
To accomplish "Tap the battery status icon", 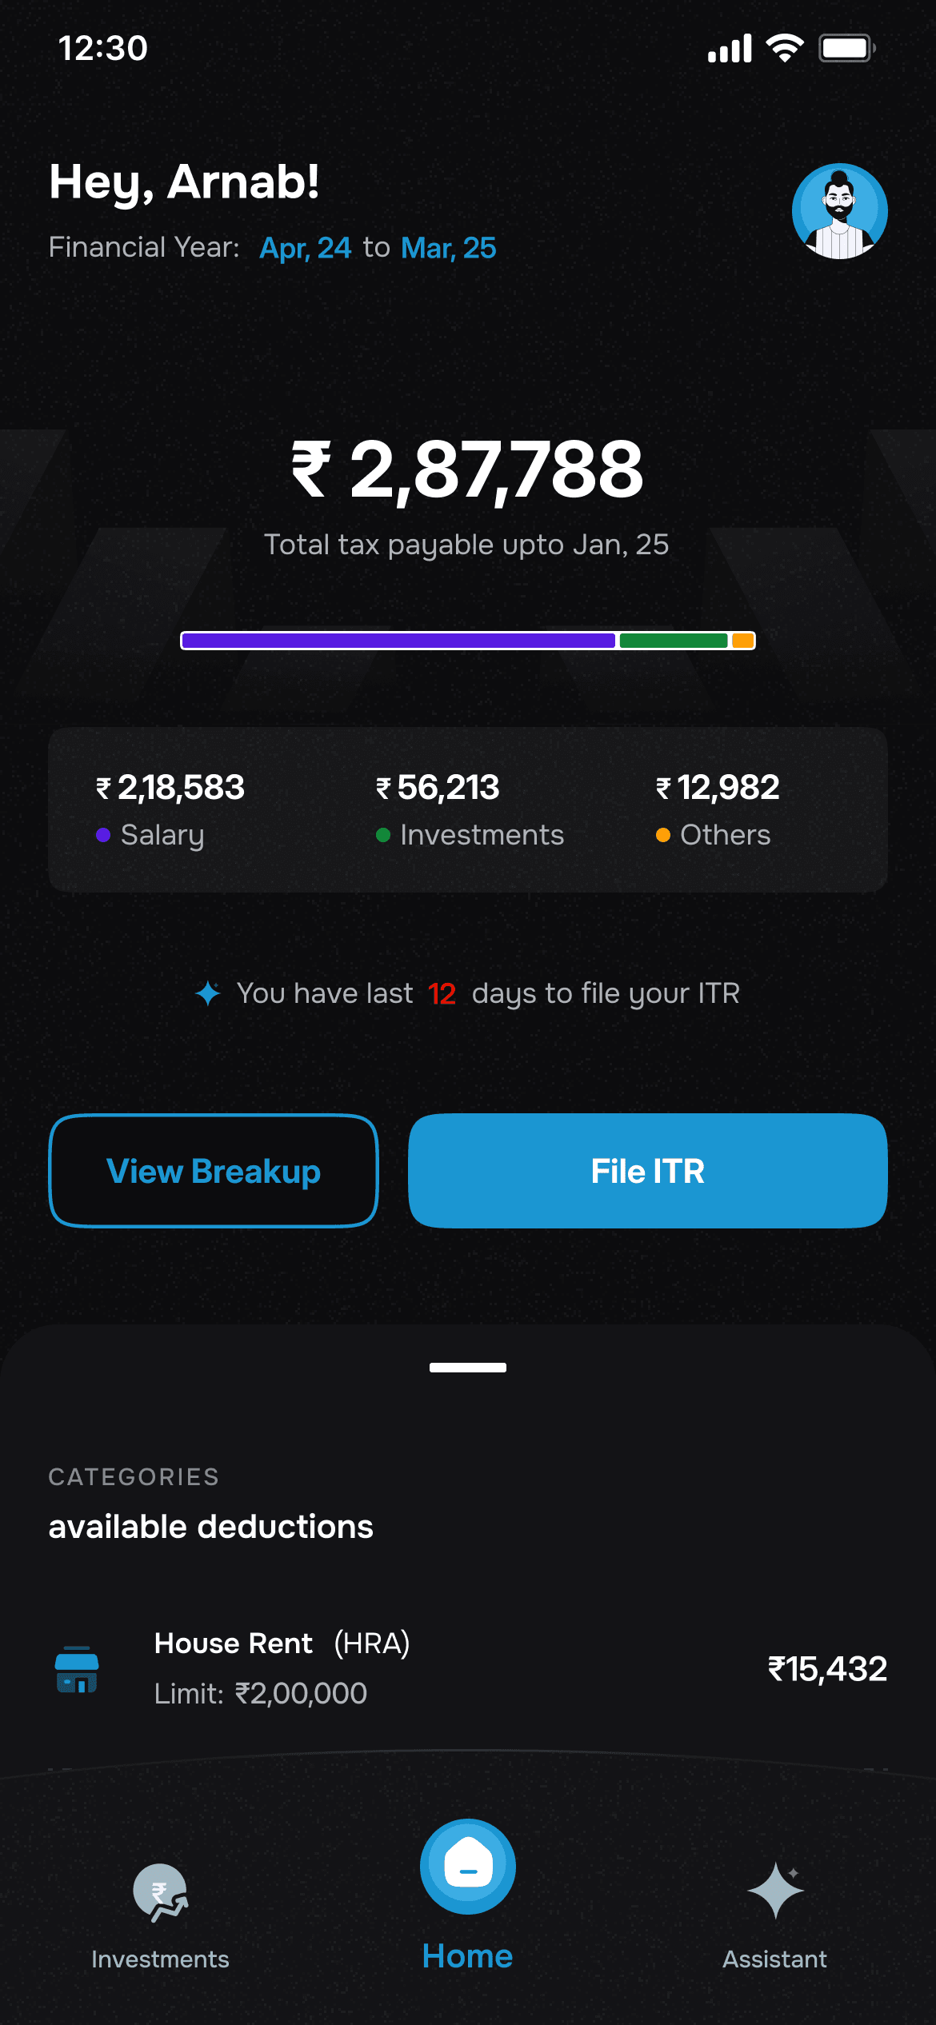I will point(846,49).
